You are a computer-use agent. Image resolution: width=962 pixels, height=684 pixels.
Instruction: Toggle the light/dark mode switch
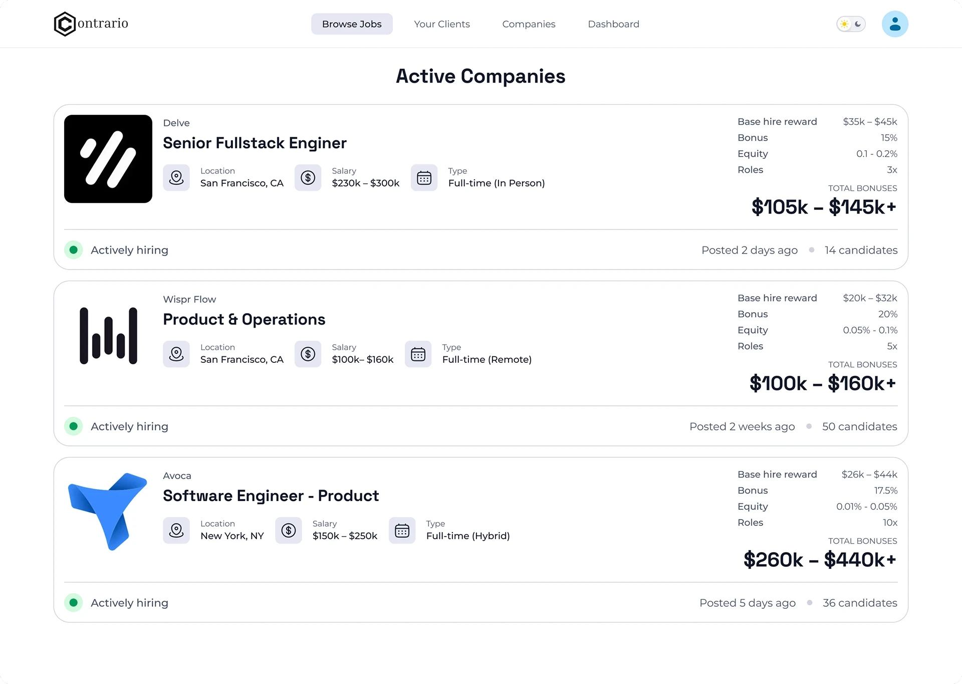click(851, 24)
